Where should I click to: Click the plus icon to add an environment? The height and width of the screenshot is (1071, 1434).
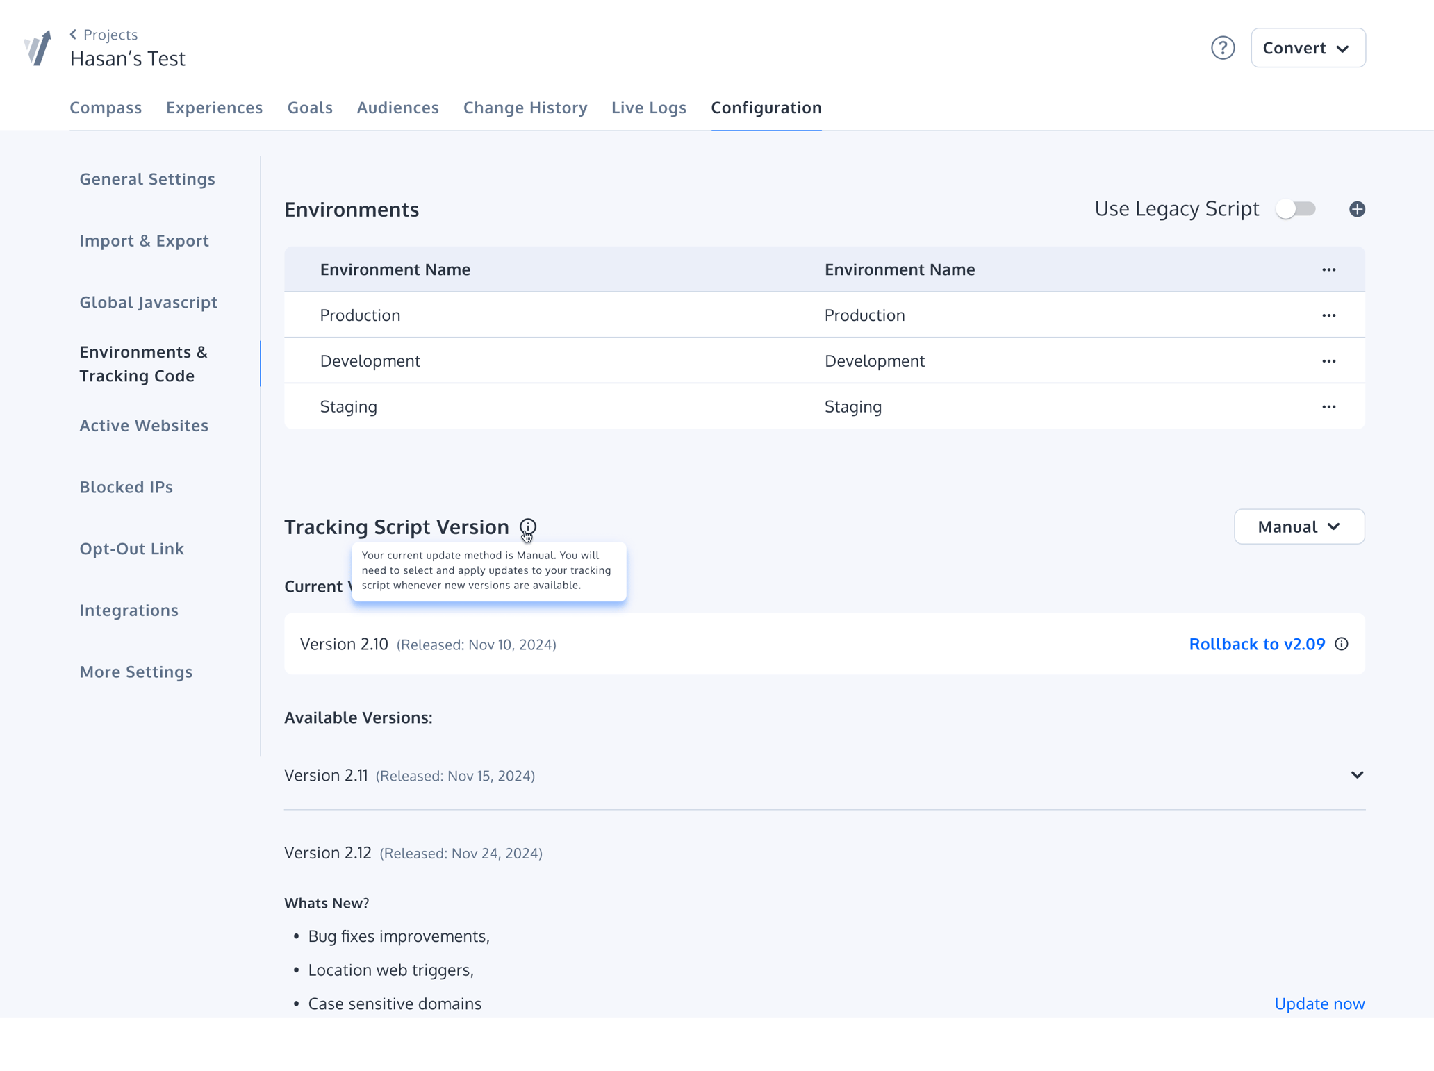tap(1358, 208)
